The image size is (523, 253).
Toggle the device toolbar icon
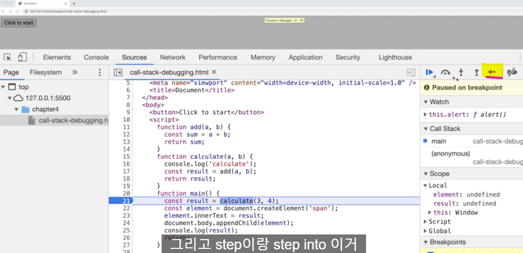click(x=22, y=57)
